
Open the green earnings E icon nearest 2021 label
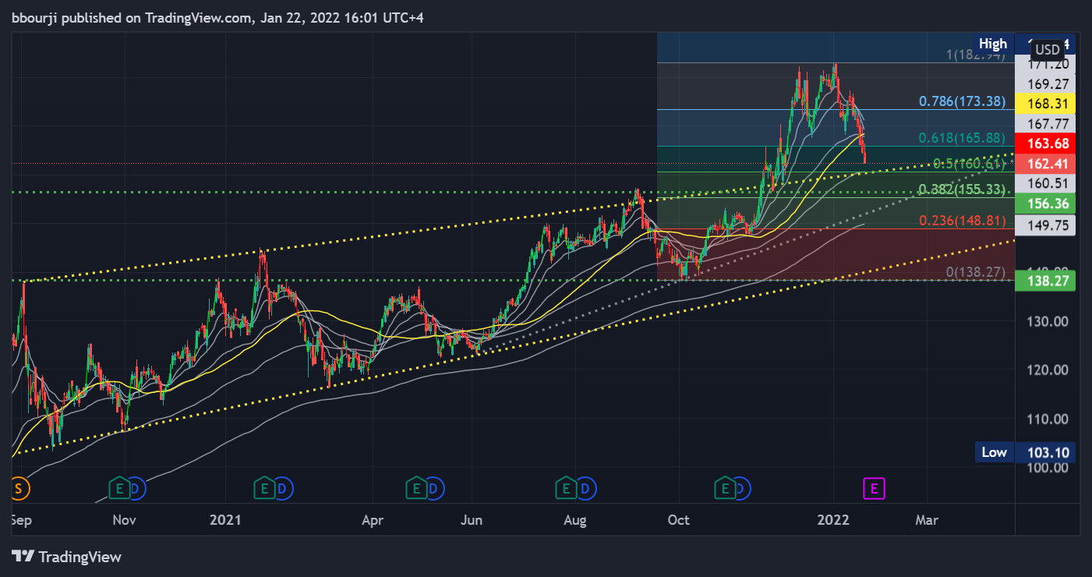point(264,489)
